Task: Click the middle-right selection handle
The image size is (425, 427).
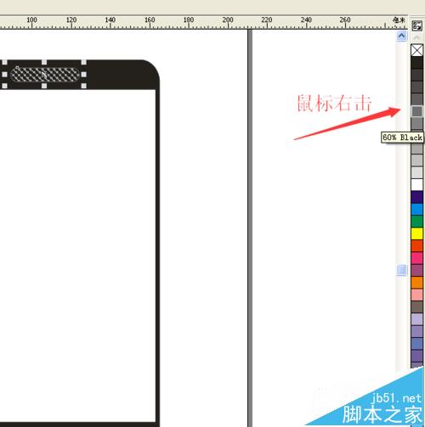Action: (x=83, y=75)
